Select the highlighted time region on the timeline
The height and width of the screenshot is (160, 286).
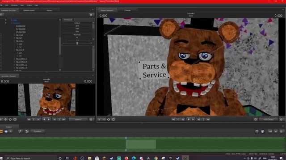tap(141, 144)
